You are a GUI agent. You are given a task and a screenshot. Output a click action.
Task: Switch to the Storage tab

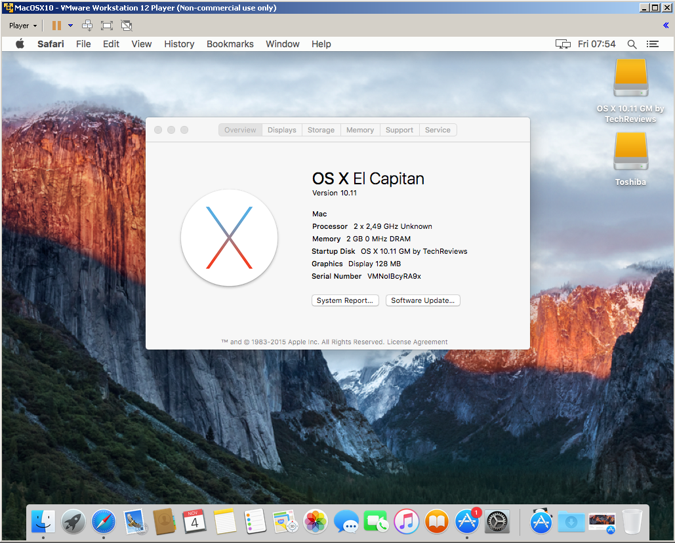coord(321,130)
